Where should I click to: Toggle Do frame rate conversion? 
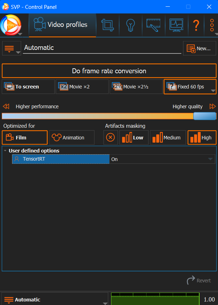pos(109,71)
